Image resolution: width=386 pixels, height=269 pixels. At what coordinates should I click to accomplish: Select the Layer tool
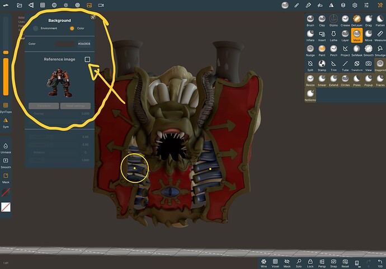345,36
